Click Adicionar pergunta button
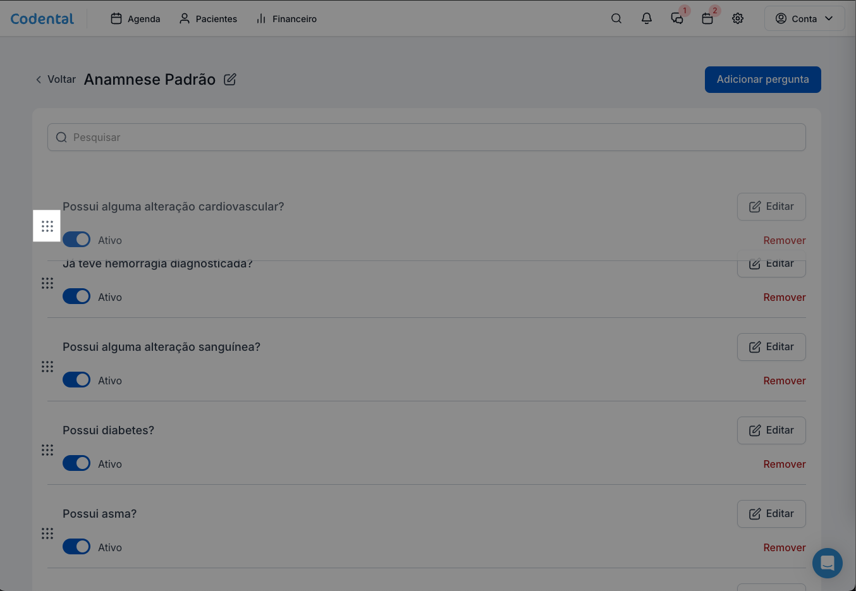This screenshot has width=856, height=591. (x=762, y=80)
